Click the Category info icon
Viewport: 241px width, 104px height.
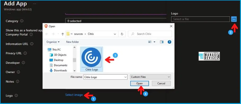[22, 21]
